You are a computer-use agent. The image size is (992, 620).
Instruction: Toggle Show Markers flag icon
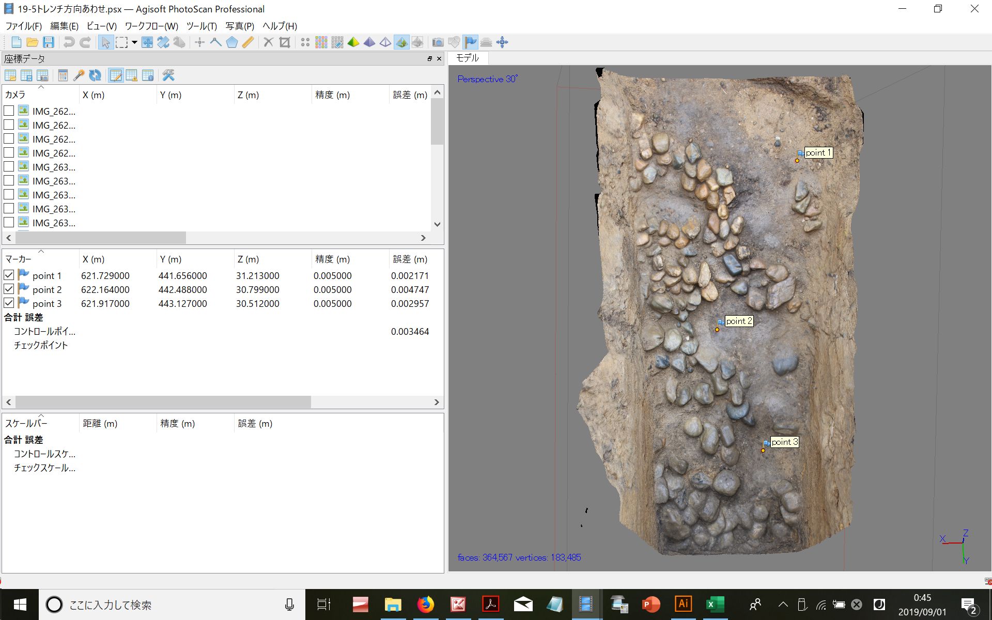coord(470,42)
